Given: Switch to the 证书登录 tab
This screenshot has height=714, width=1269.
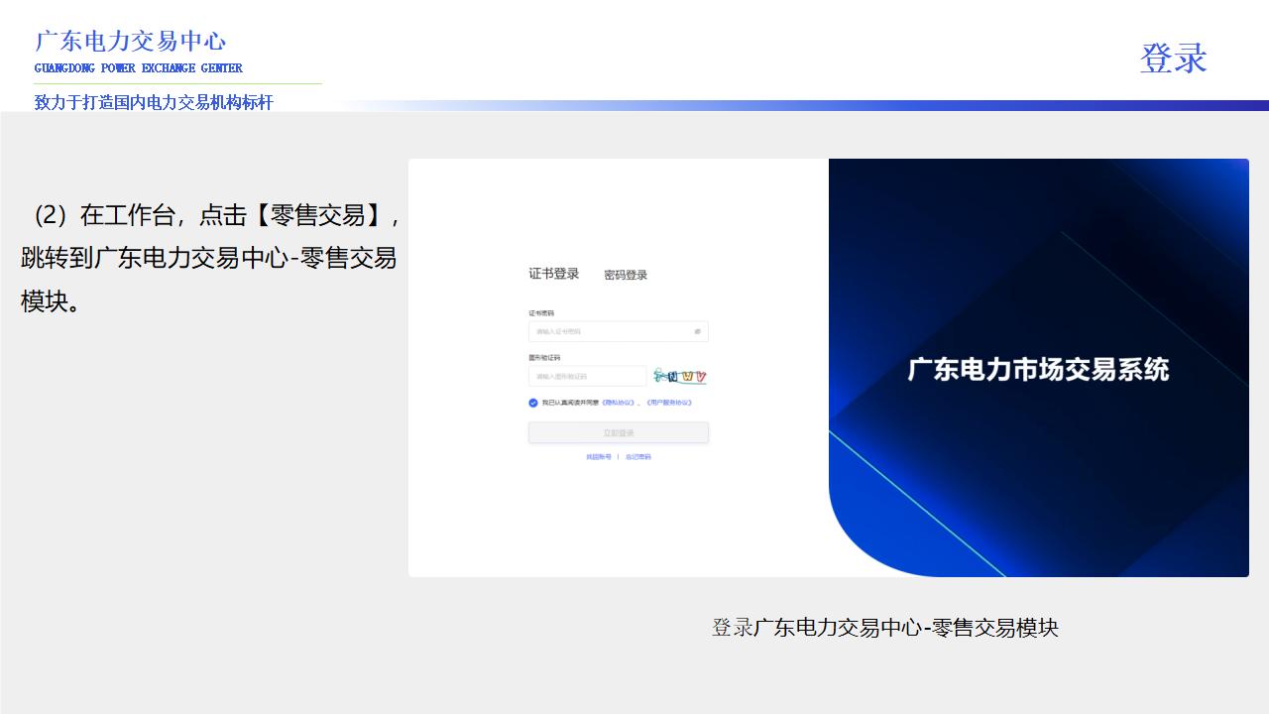Looking at the screenshot, I should [x=553, y=274].
